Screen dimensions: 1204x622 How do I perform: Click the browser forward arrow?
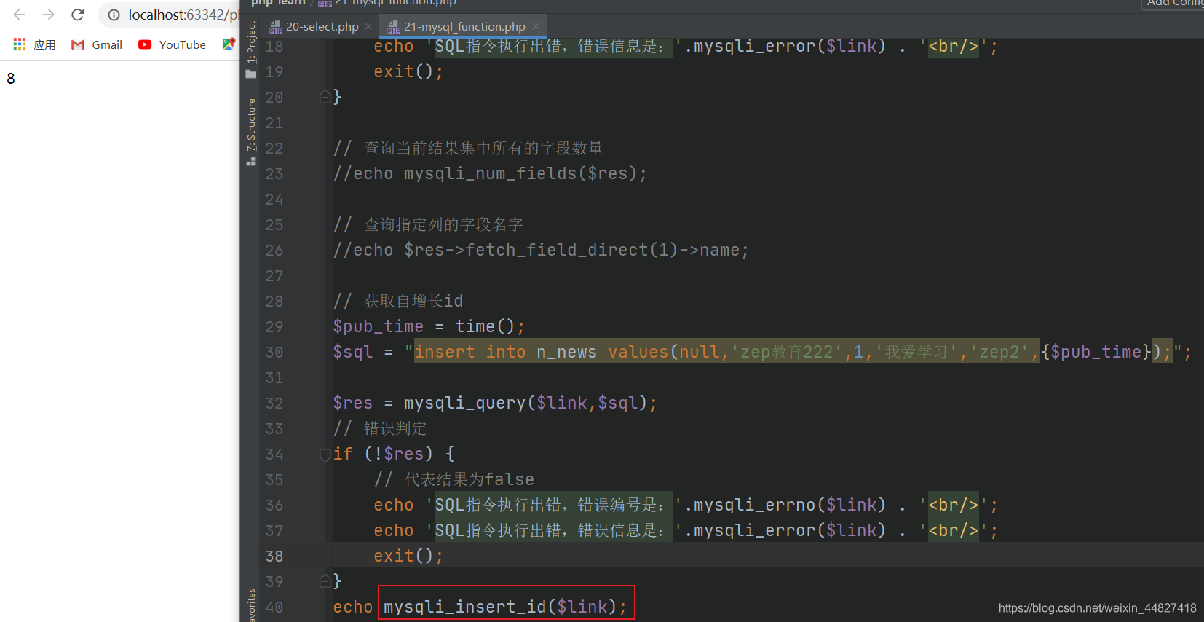point(49,15)
